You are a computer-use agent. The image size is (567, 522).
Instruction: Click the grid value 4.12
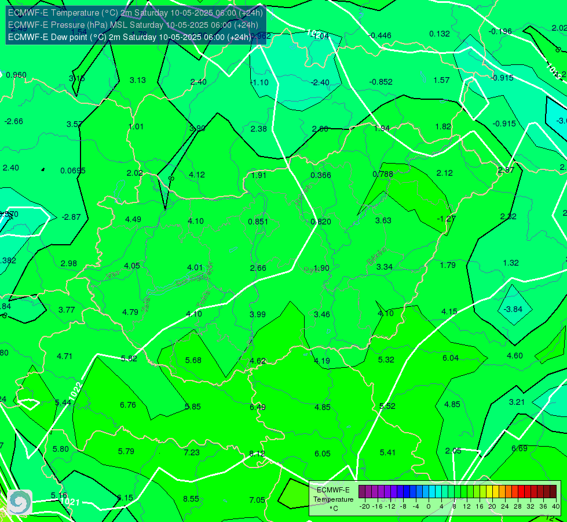coord(197,175)
